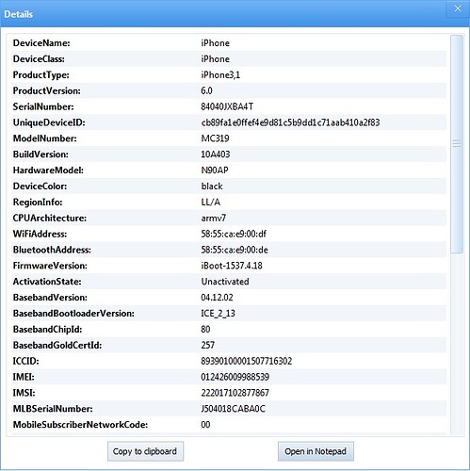Select serial number value 84040JXBA4T
Image resolution: width=470 pixels, height=471 pixels.
click(x=227, y=106)
